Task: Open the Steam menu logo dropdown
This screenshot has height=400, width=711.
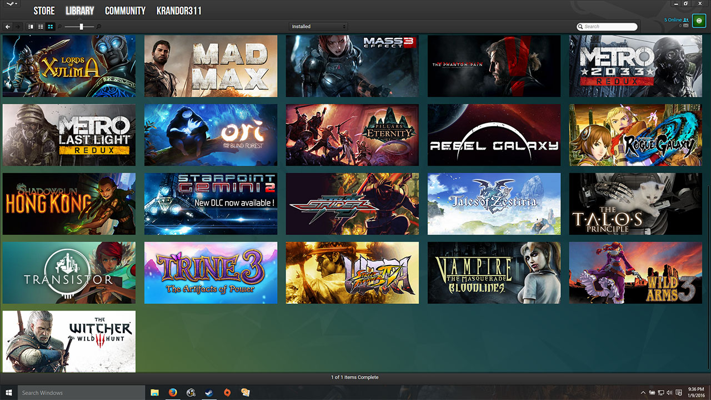Action: (x=11, y=4)
